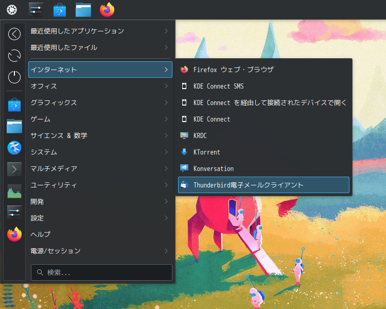The height and width of the screenshot is (309, 386).
Task: Click the KDE Connect SMS phone icon
Action: (x=184, y=86)
